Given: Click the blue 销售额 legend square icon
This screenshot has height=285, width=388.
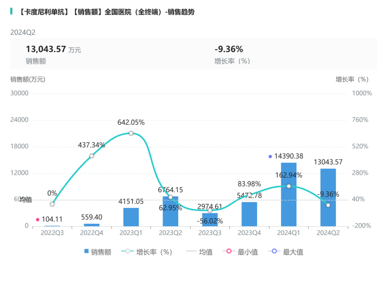Looking at the screenshot, I should point(86,252).
